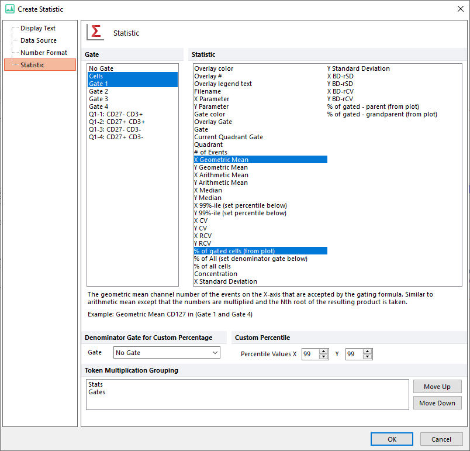
Task: Open Data Source in the tree
Action: tap(39, 40)
